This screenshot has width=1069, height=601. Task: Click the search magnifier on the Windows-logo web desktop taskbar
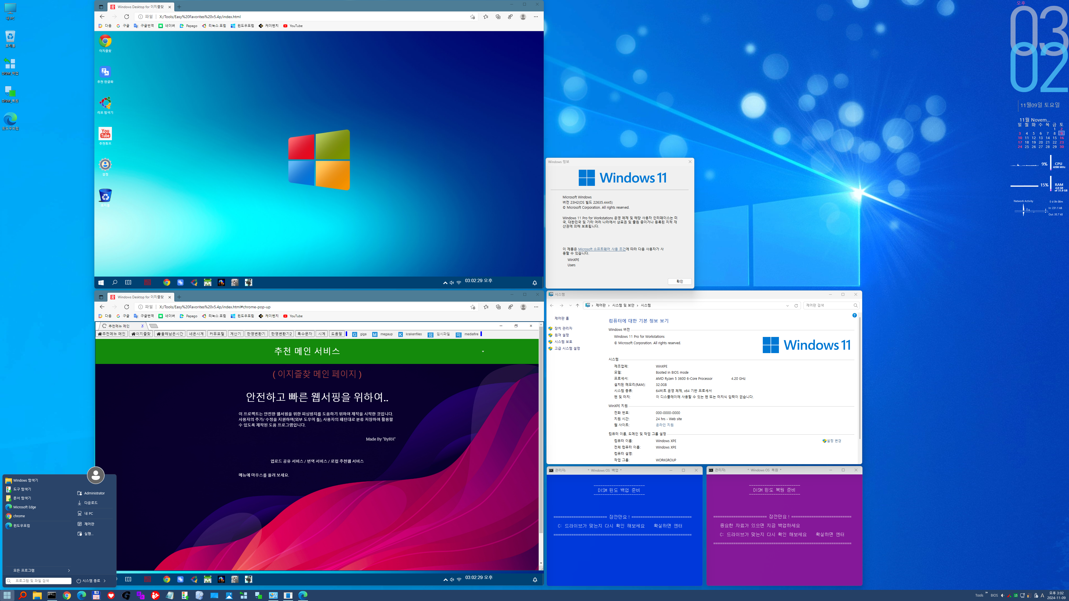114,282
